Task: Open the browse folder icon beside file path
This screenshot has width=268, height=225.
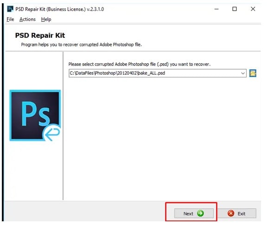Action: (253, 73)
